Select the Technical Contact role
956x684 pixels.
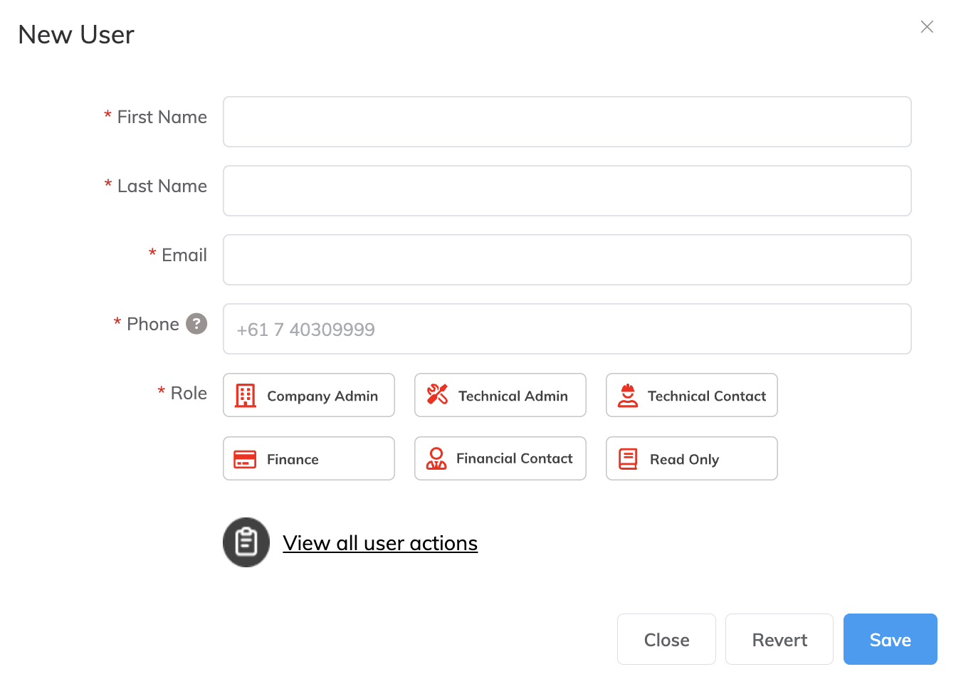(x=692, y=395)
